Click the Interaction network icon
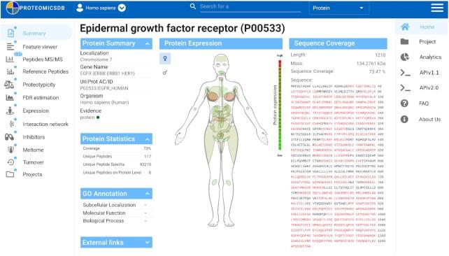Image resolution: width=449 pixels, height=256 pixels. tap(12, 124)
